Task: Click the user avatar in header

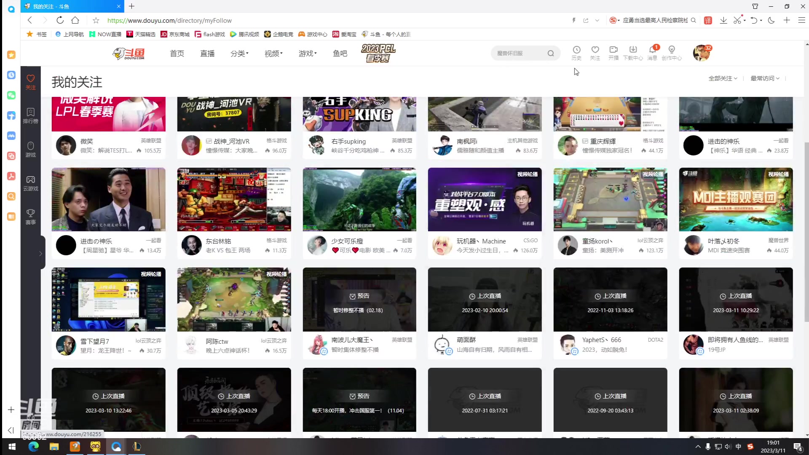Action: click(x=701, y=53)
